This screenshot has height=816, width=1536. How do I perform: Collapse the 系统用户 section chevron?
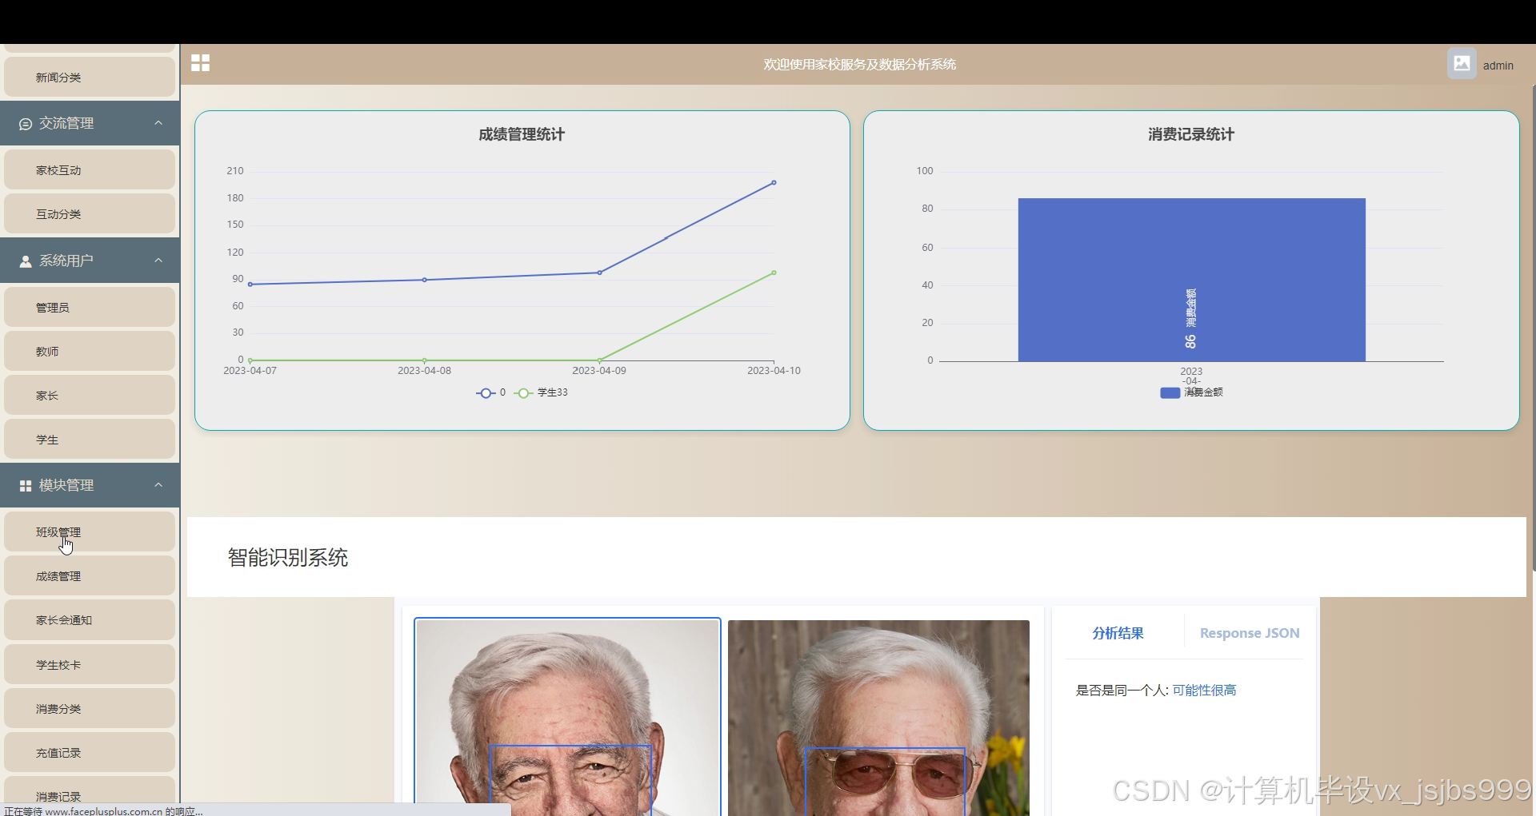(x=158, y=261)
